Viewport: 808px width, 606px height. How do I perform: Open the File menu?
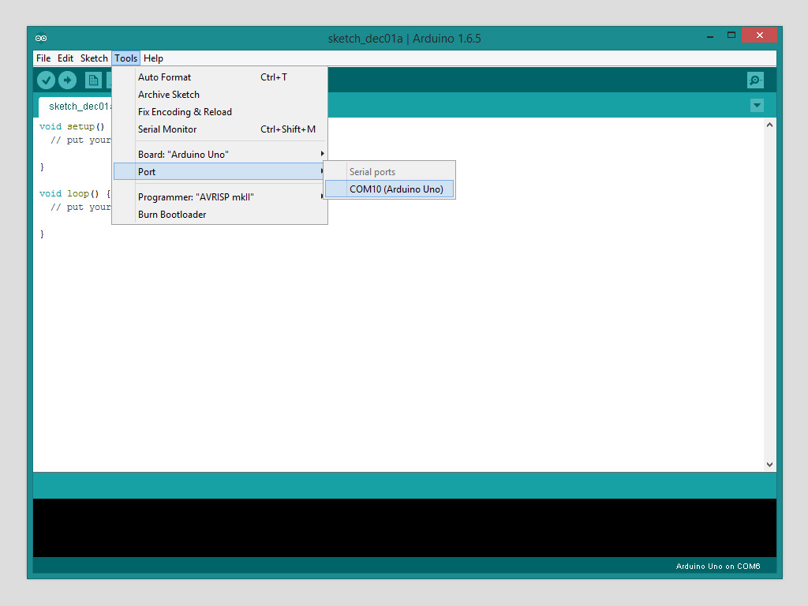click(43, 58)
